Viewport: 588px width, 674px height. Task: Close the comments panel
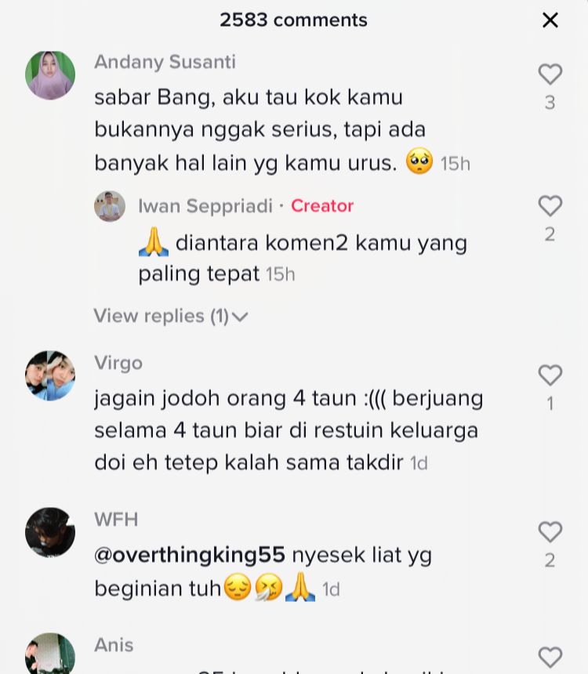550,20
